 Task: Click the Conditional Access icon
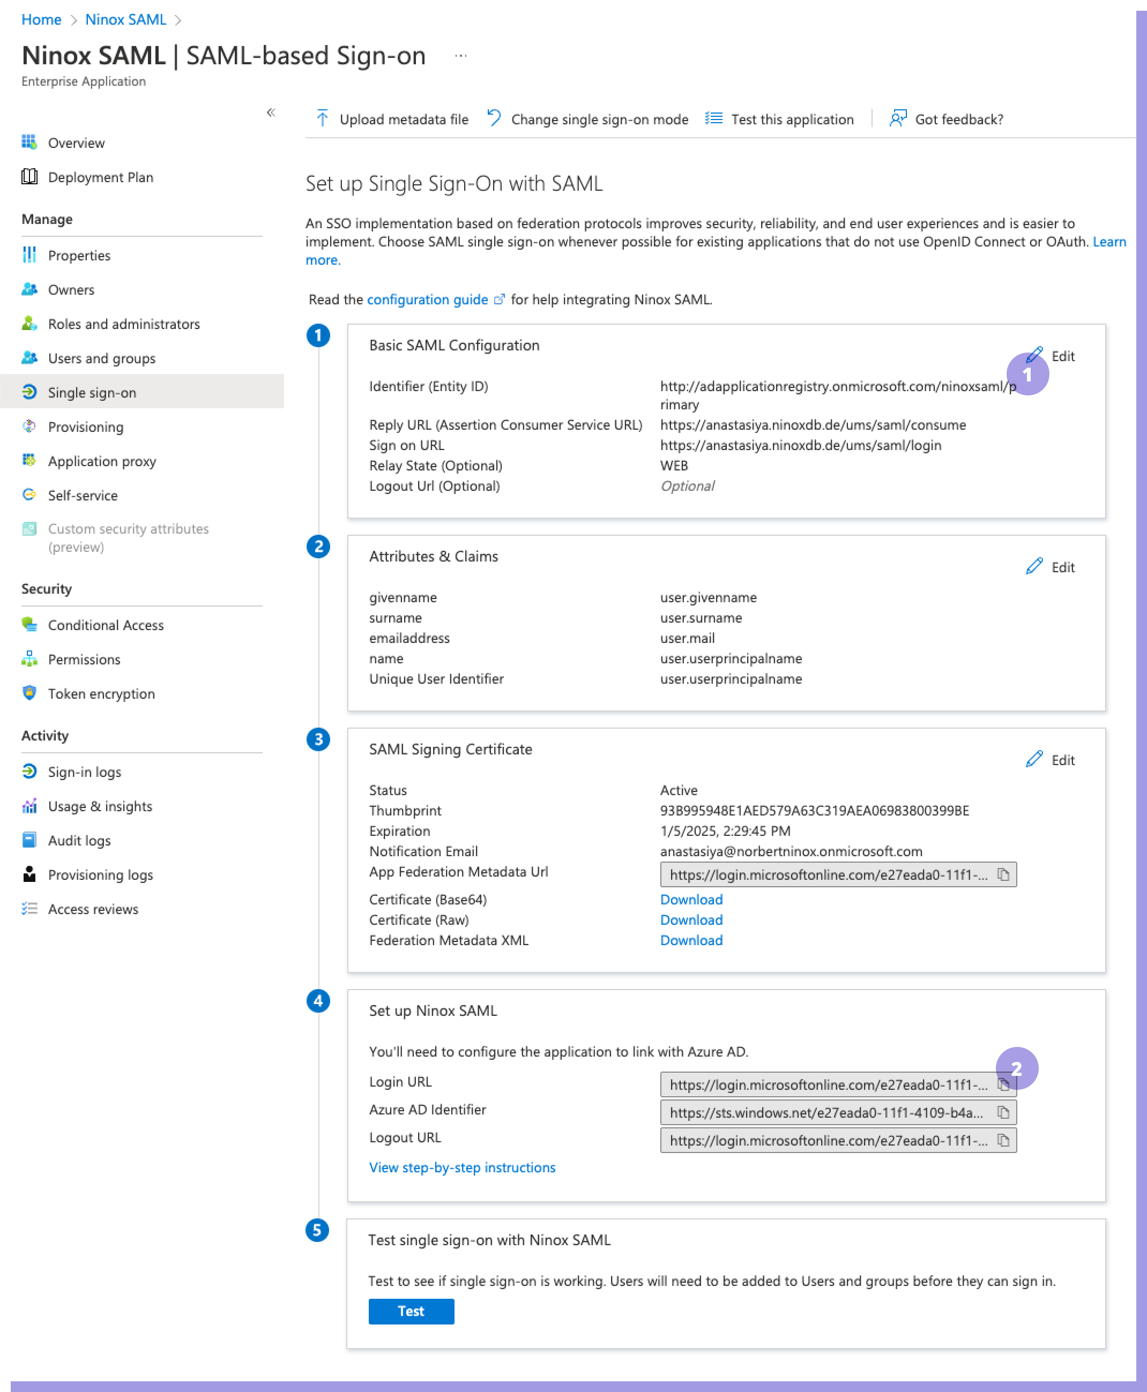(x=29, y=624)
